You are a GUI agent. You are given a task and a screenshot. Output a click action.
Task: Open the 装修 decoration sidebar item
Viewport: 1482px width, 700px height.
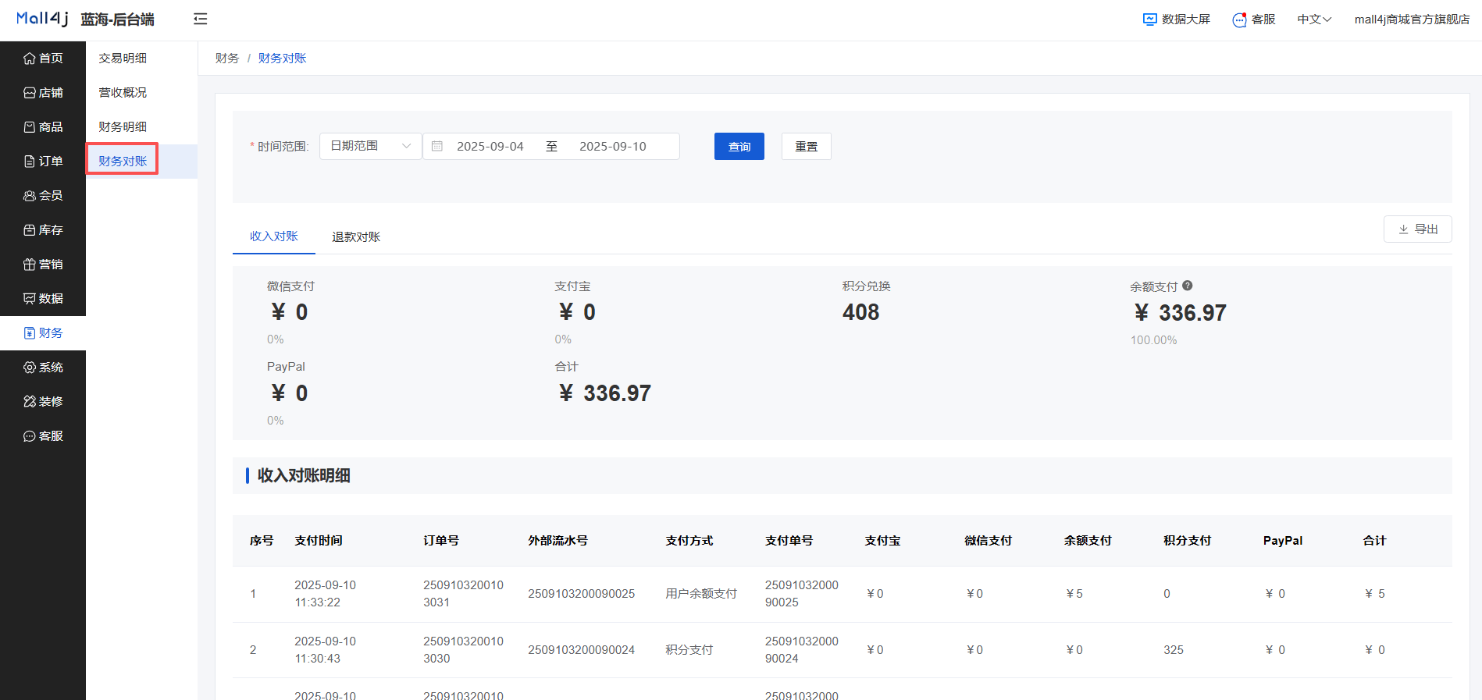coord(43,402)
